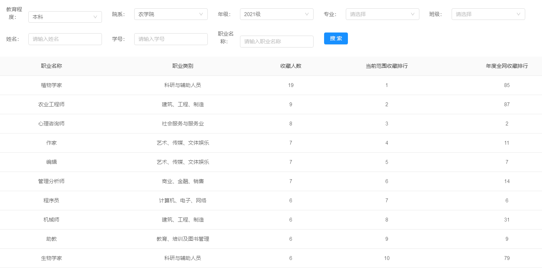This screenshot has width=542, height=268.
Task: Click the 职业名称 column header
Action: click(52, 66)
